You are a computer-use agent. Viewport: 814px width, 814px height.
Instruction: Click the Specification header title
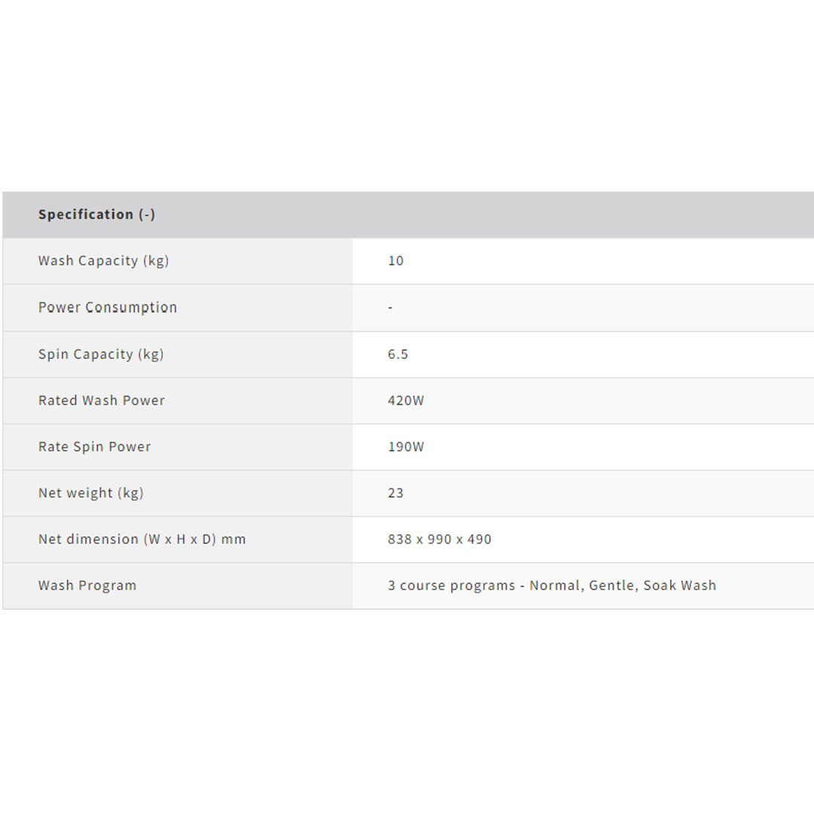(86, 215)
